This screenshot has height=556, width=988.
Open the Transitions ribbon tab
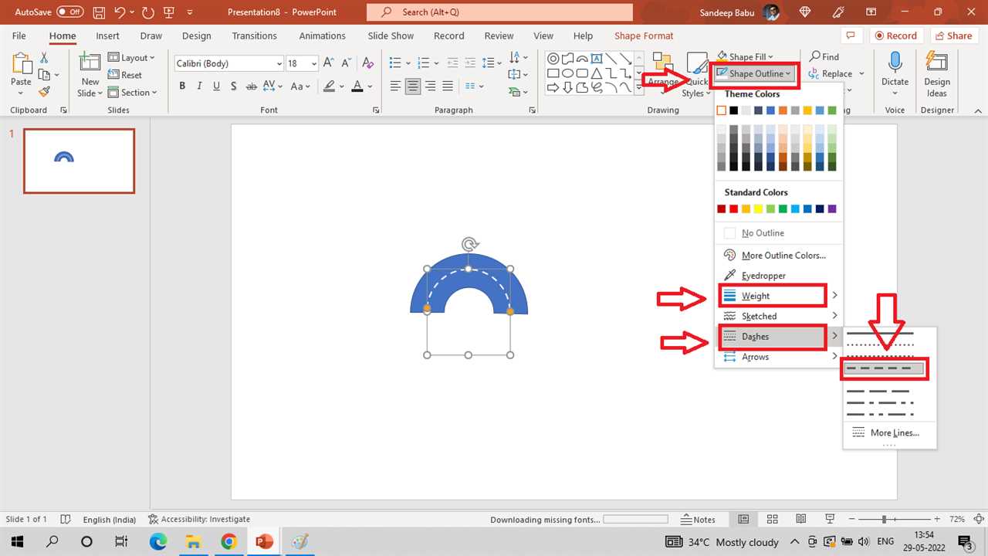coord(254,36)
